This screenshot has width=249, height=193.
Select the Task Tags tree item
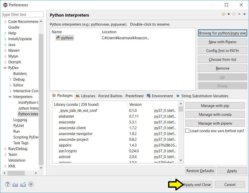click(x=21, y=143)
